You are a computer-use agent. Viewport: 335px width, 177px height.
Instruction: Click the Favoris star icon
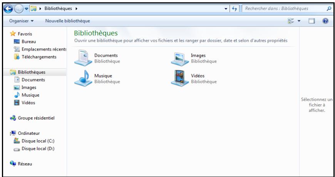click(x=13, y=34)
